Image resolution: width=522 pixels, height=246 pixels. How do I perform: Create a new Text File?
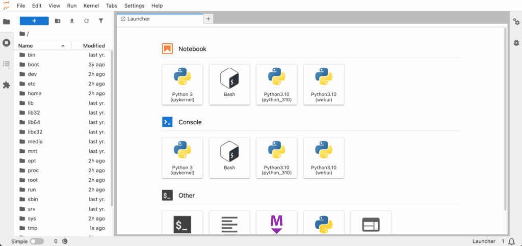229,223
